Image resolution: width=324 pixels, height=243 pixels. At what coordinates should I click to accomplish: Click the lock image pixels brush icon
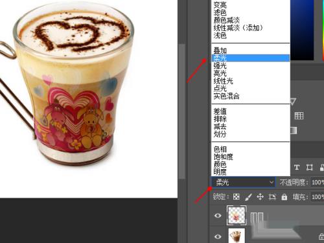coord(248,197)
